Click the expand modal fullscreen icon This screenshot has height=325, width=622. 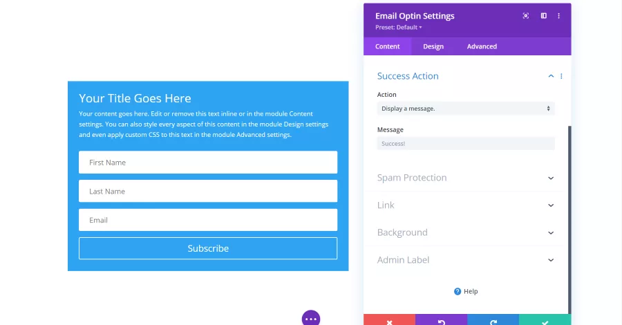(526, 16)
